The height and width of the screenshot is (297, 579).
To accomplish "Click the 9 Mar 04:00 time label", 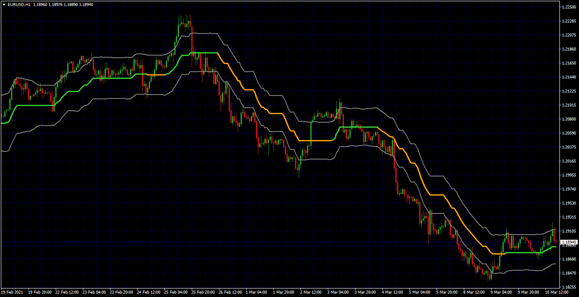I will pyautogui.click(x=502, y=292).
